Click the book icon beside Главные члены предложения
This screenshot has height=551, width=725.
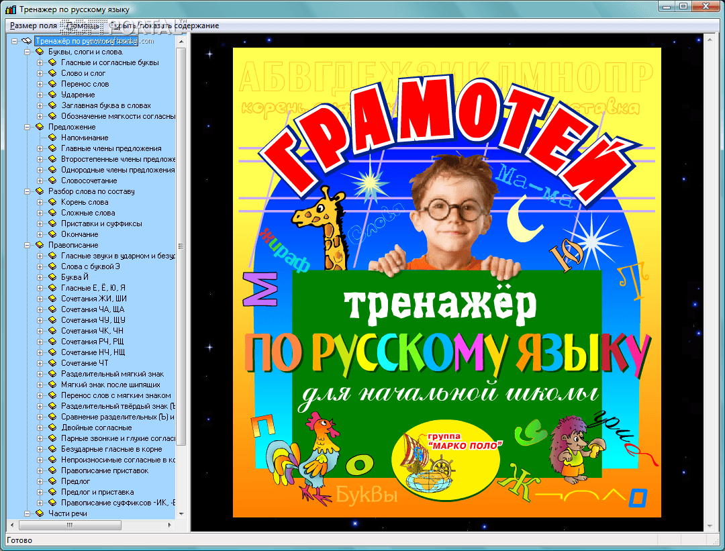click(x=53, y=148)
